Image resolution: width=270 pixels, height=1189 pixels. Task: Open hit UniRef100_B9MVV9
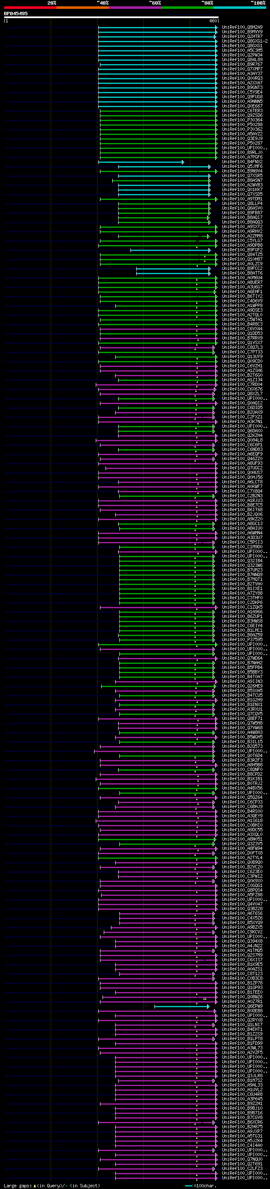click(x=242, y=32)
